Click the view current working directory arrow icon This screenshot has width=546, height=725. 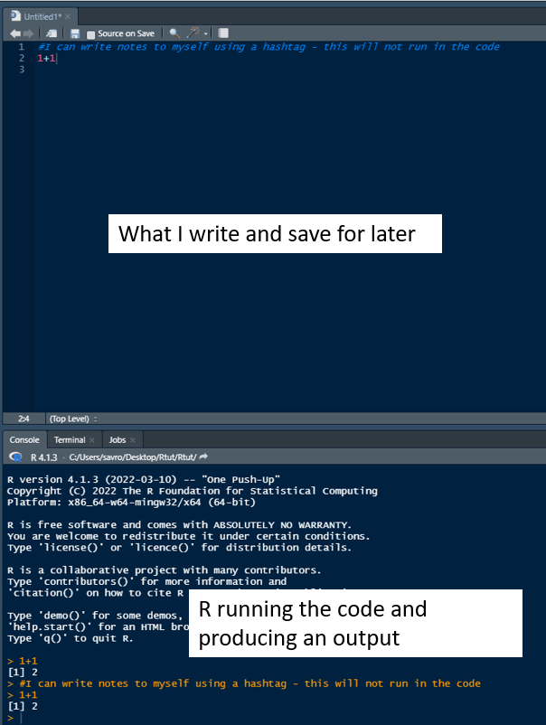[203, 457]
